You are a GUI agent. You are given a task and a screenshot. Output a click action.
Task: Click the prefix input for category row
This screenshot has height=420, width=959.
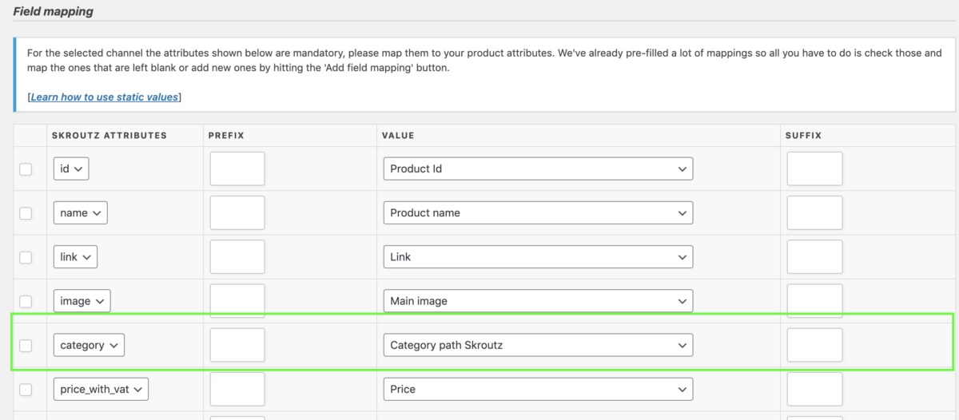point(237,345)
